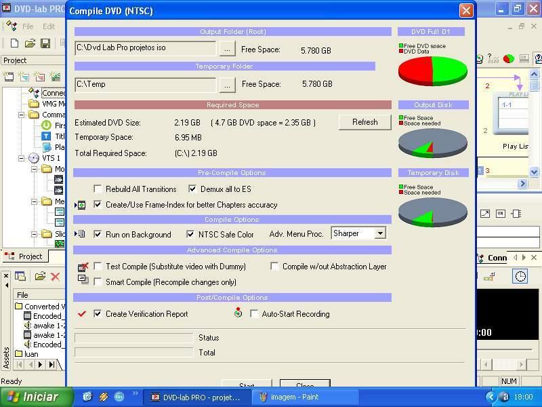The width and height of the screenshot is (542, 407).
Task: Click the Temporary Folder path field
Action: pos(145,84)
